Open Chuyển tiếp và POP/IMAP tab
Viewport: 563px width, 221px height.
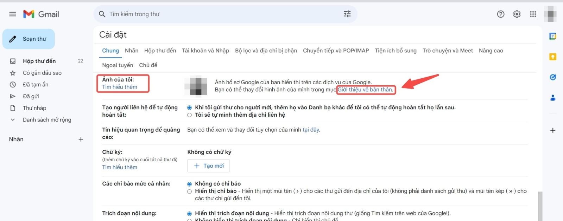(336, 51)
